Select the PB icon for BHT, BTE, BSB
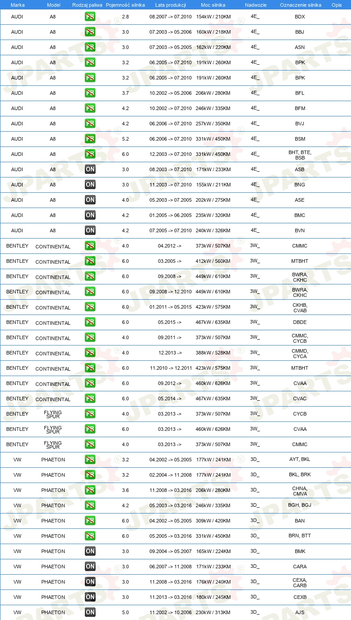351x620 pixels. pos(90,154)
